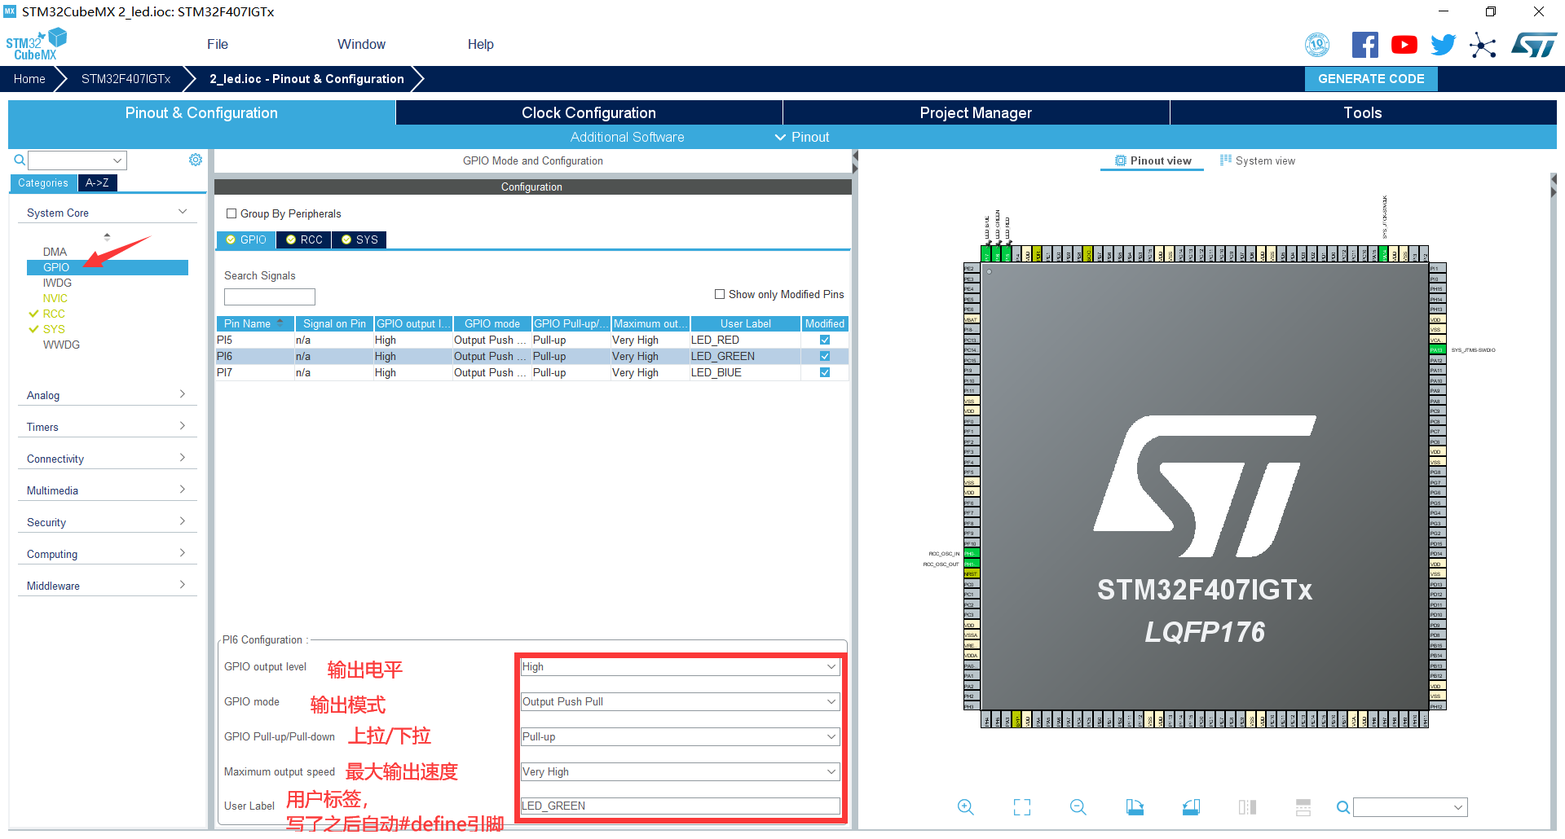Toggle Modified checkbox for PI5 row
The image size is (1565, 839).
(825, 340)
